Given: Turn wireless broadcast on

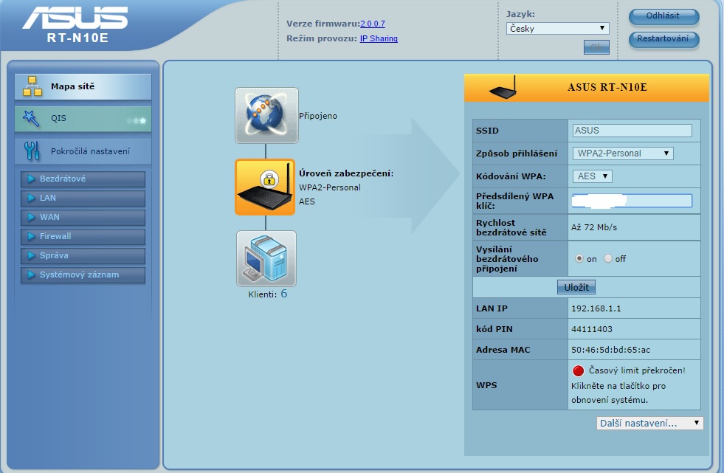Looking at the screenshot, I should (579, 259).
